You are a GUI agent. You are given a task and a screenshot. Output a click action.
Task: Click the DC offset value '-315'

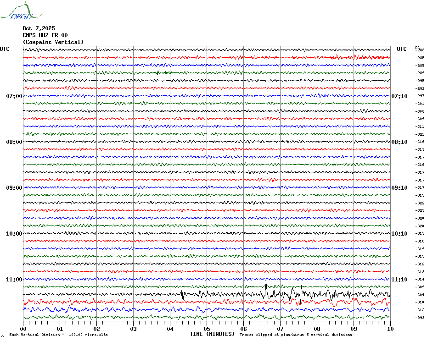[x=420, y=196]
